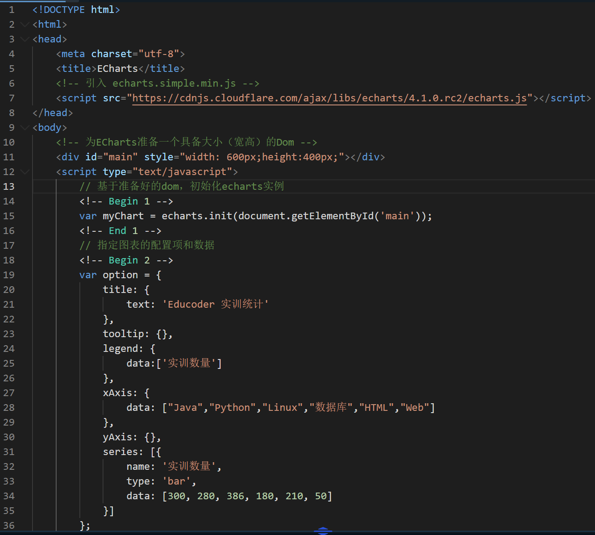Click the "Begin 2" comment
The width and height of the screenshot is (595, 535).
click(126, 260)
